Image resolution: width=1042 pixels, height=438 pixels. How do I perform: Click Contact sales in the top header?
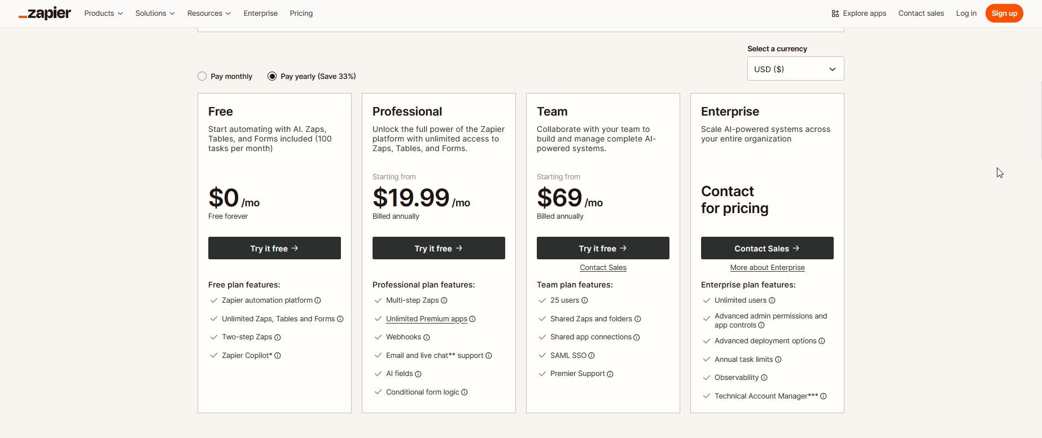[x=921, y=13]
